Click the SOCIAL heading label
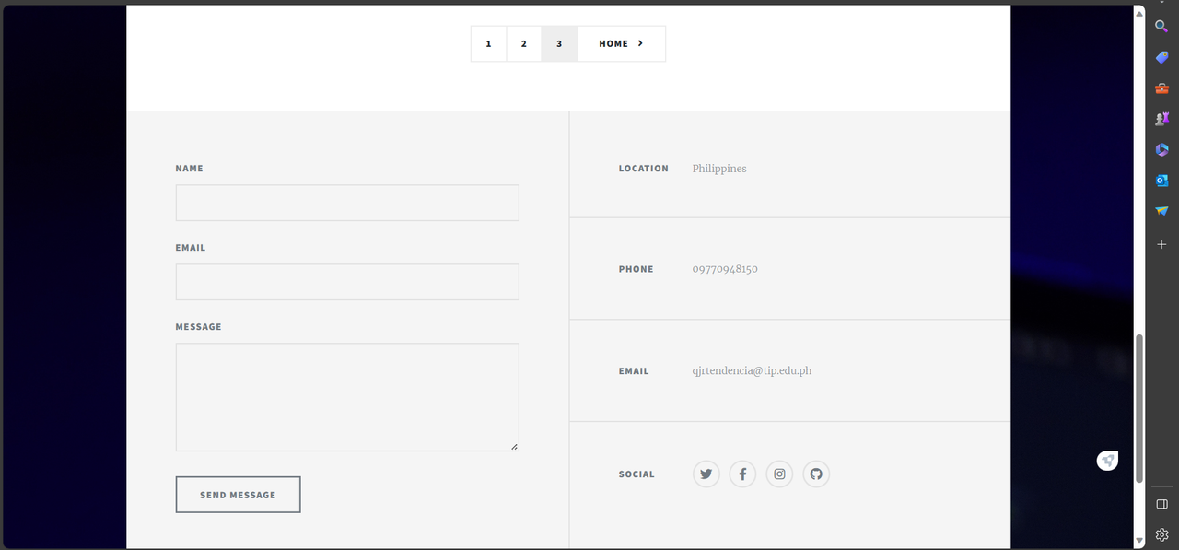Image resolution: width=1179 pixels, height=550 pixels. (636, 474)
